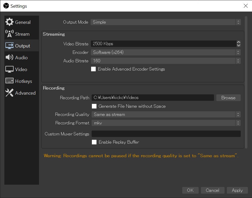Click the General gear icon
The width and height of the screenshot is (252, 198).
[9, 22]
